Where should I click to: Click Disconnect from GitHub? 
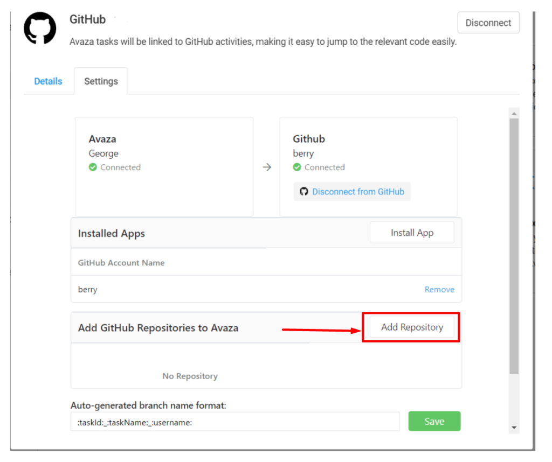(352, 192)
